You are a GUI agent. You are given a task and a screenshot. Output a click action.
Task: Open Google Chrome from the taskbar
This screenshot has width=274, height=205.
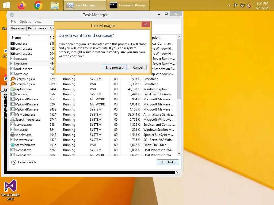38,5
